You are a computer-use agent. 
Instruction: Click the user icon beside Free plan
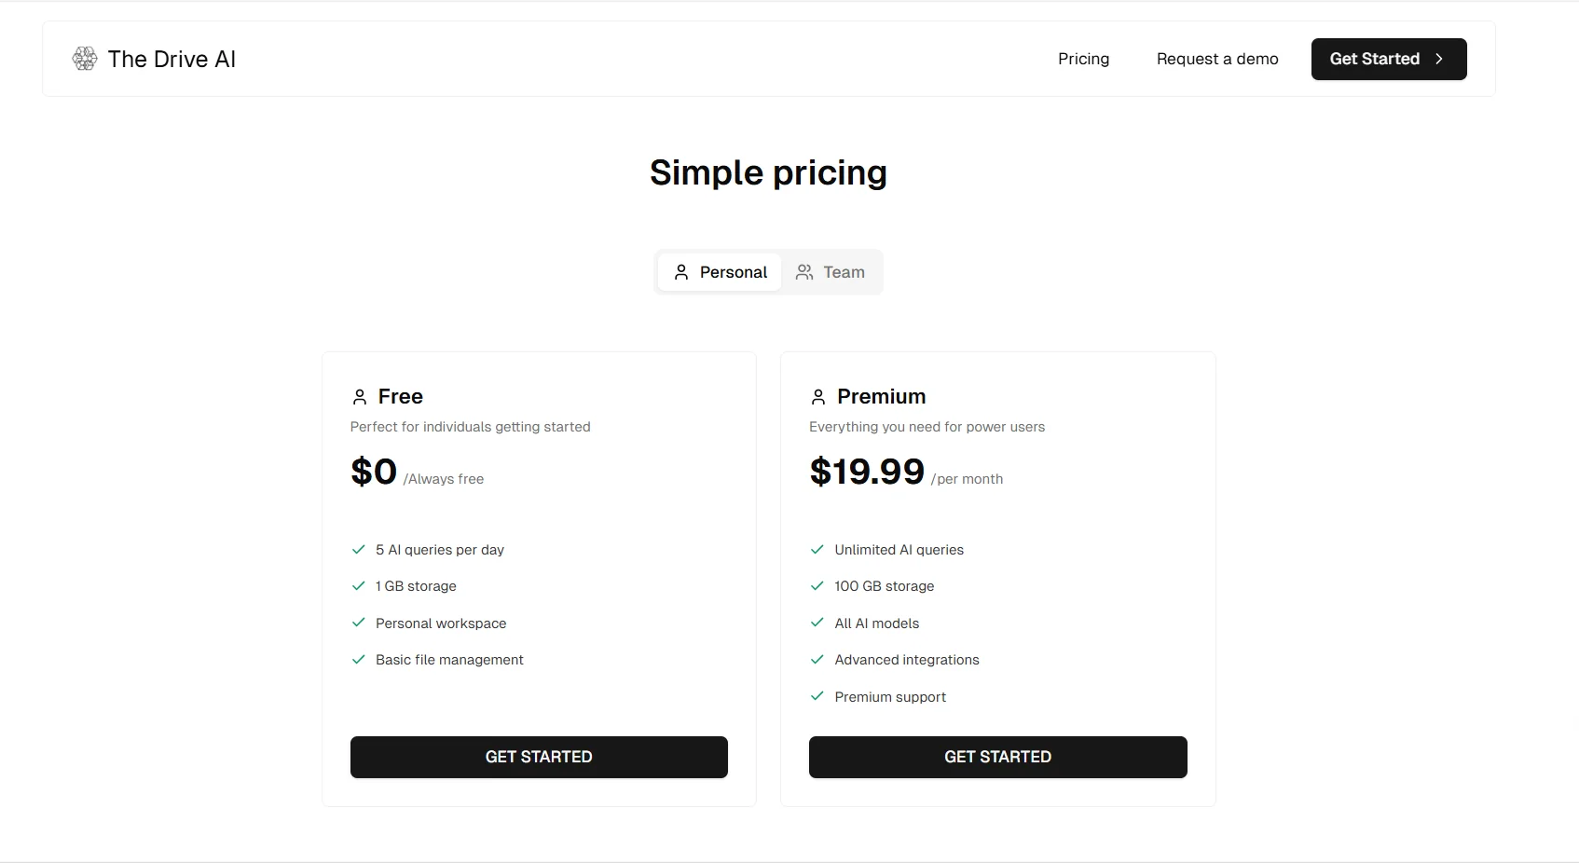pos(360,397)
